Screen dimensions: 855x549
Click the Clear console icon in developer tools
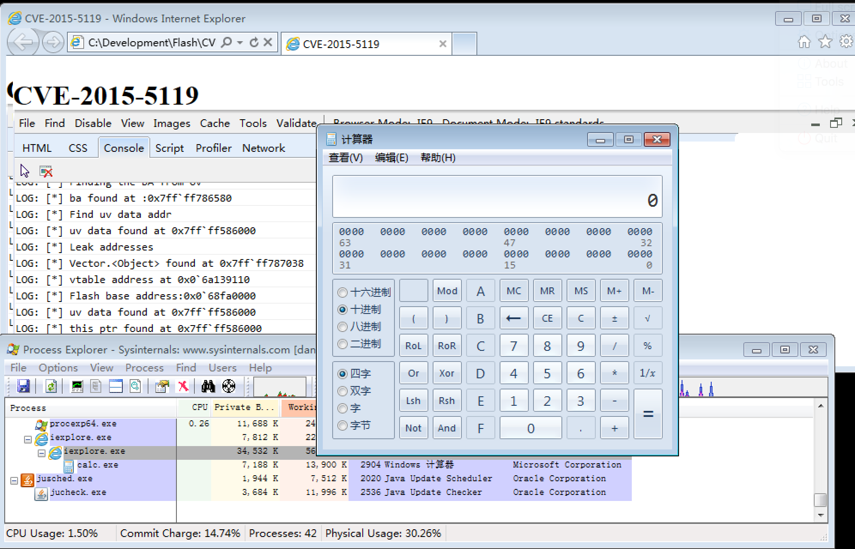click(46, 172)
